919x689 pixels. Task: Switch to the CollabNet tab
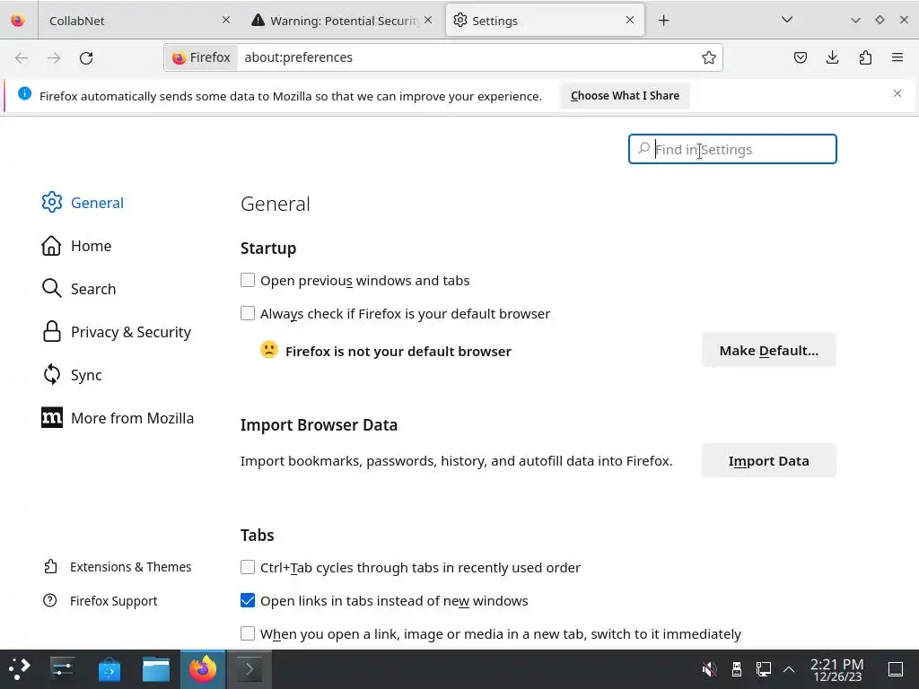[x=126, y=20]
